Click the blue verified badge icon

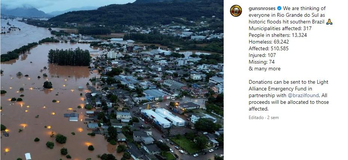pos(279,9)
